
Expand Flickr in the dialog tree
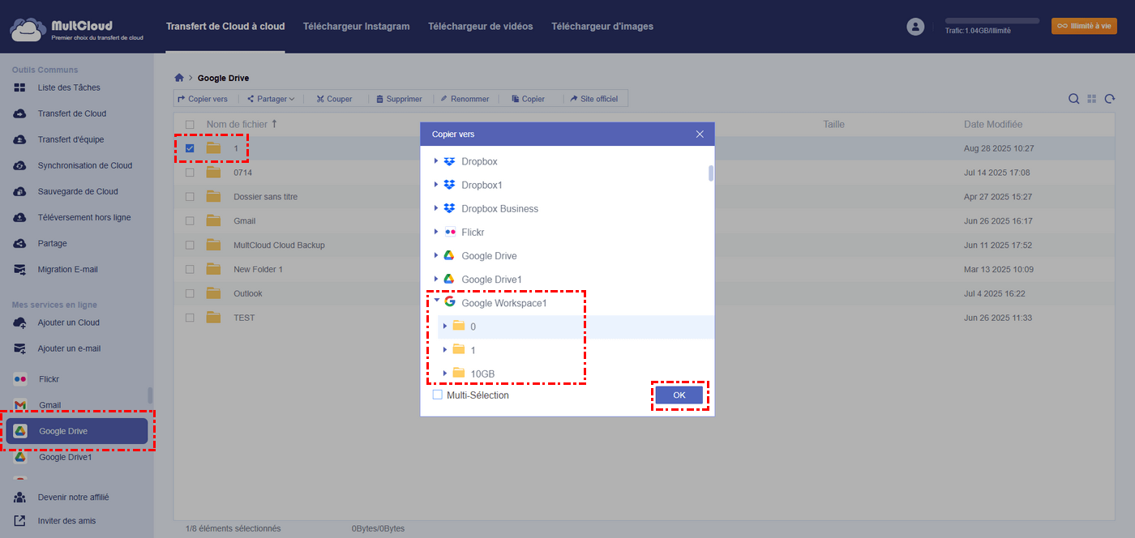[x=436, y=232]
